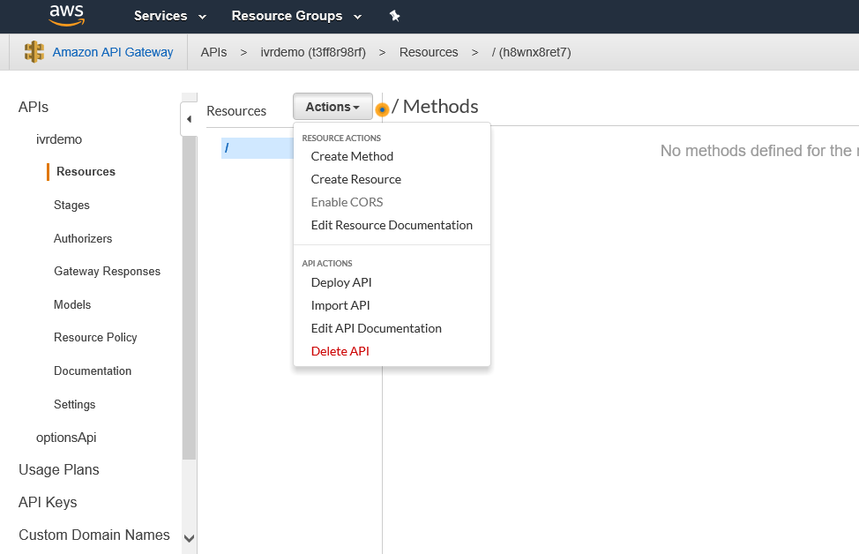The width and height of the screenshot is (859, 554).
Task: Select the root / resource tree node
Action: (x=227, y=148)
